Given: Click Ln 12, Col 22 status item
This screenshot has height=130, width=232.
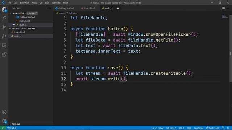Looking at the screenshot, I should click(x=157, y=128).
